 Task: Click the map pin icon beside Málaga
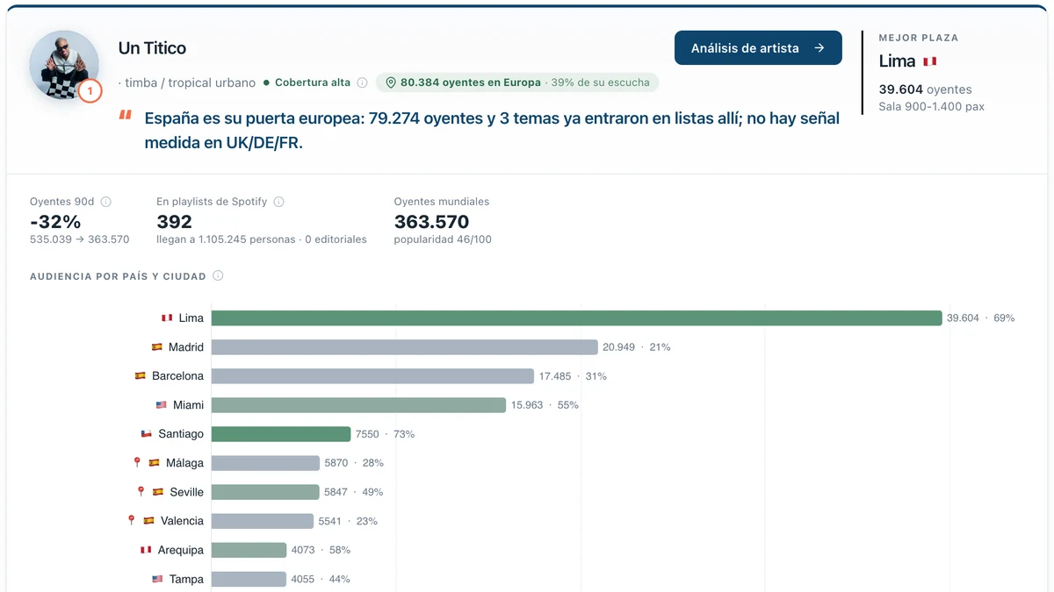(137, 462)
